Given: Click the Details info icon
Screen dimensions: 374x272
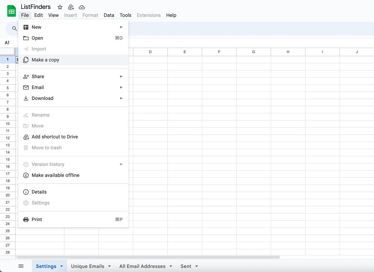Looking at the screenshot, I should 26,192.
